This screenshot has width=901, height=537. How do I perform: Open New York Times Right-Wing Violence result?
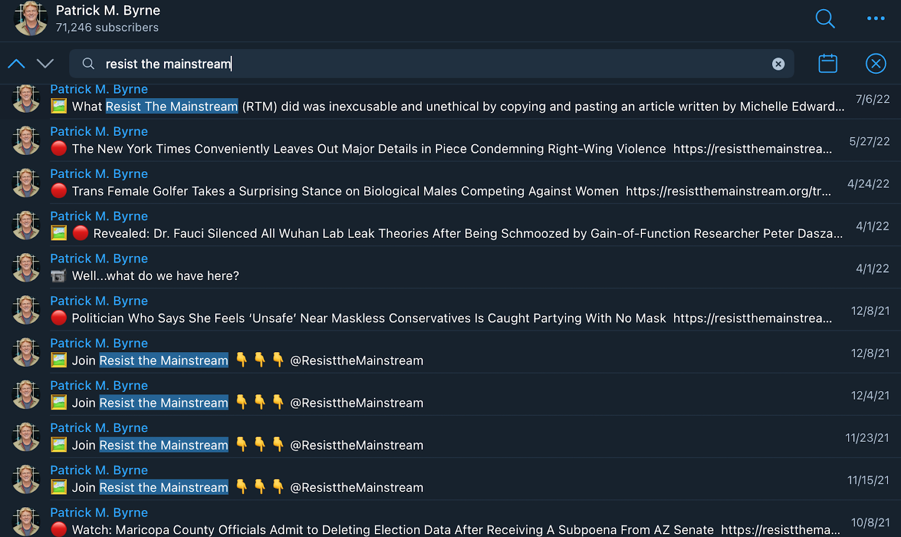[x=450, y=141]
